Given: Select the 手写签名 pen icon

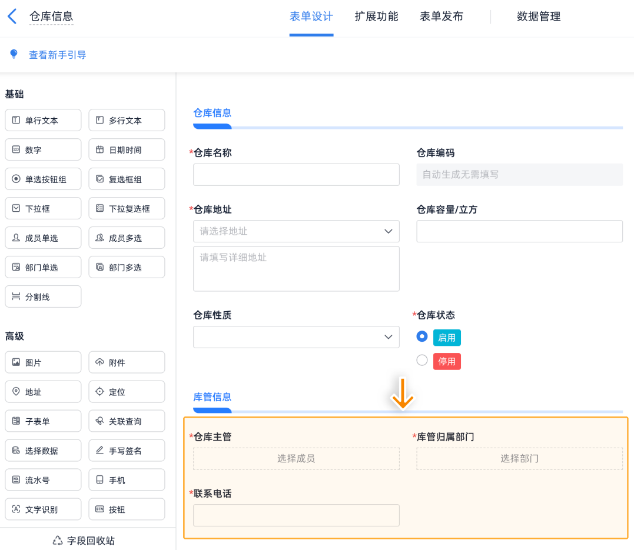Looking at the screenshot, I should [99, 451].
